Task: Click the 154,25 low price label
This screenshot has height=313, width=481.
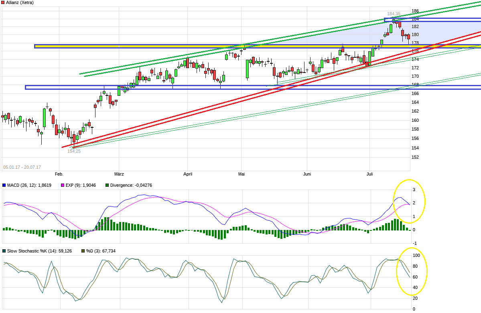Action: (73, 151)
